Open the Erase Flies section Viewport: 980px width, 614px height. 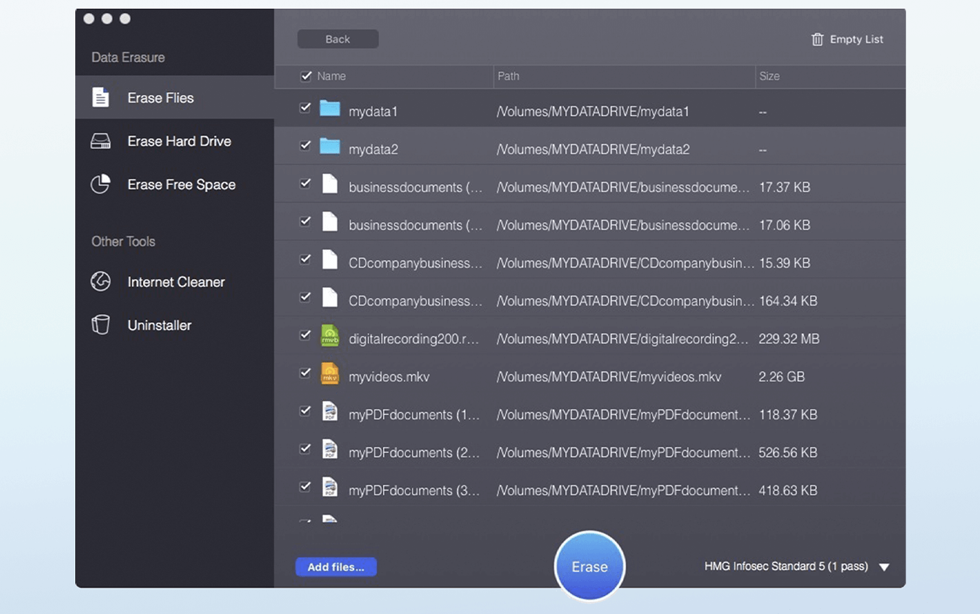click(175, 97)
